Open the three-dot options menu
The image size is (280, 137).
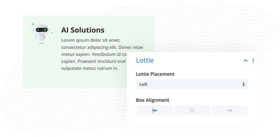click(x=253, y=61)
